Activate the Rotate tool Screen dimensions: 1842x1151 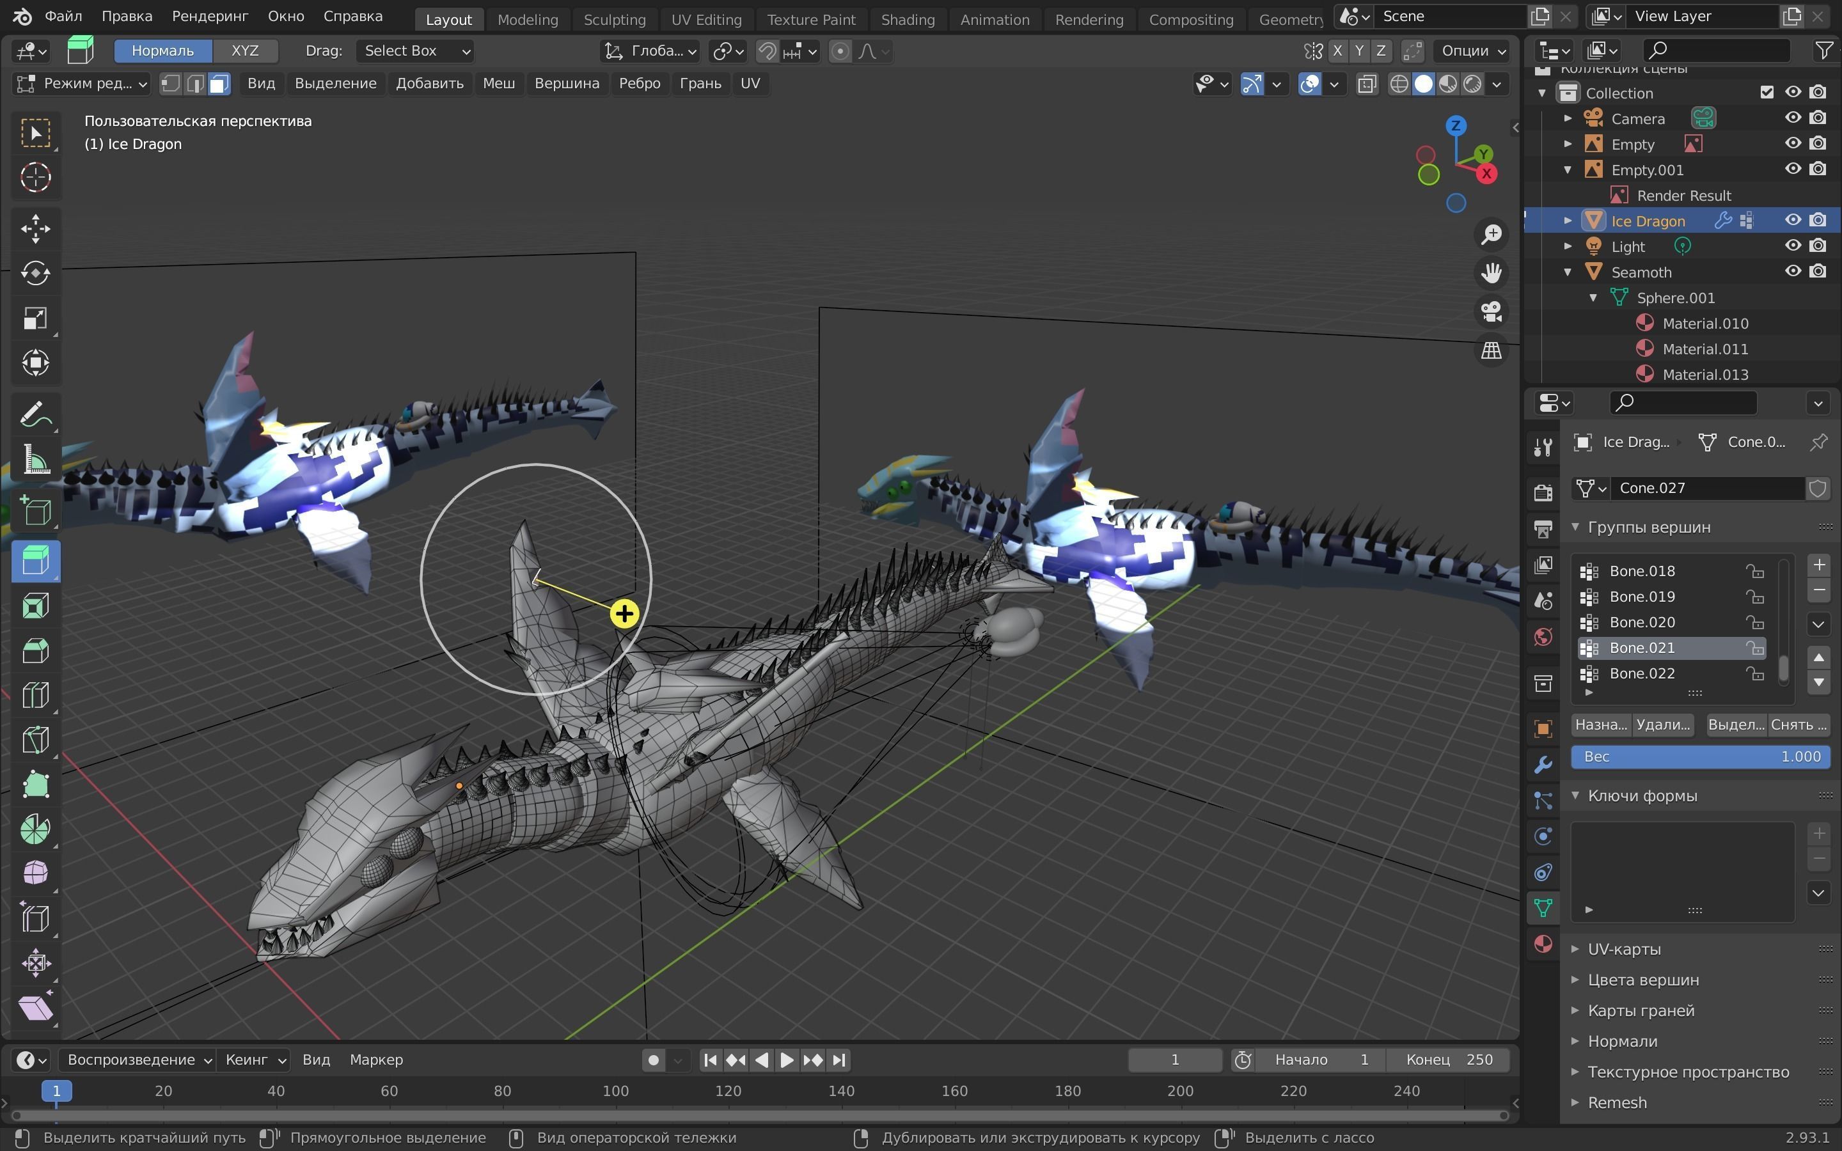point(35,272)
